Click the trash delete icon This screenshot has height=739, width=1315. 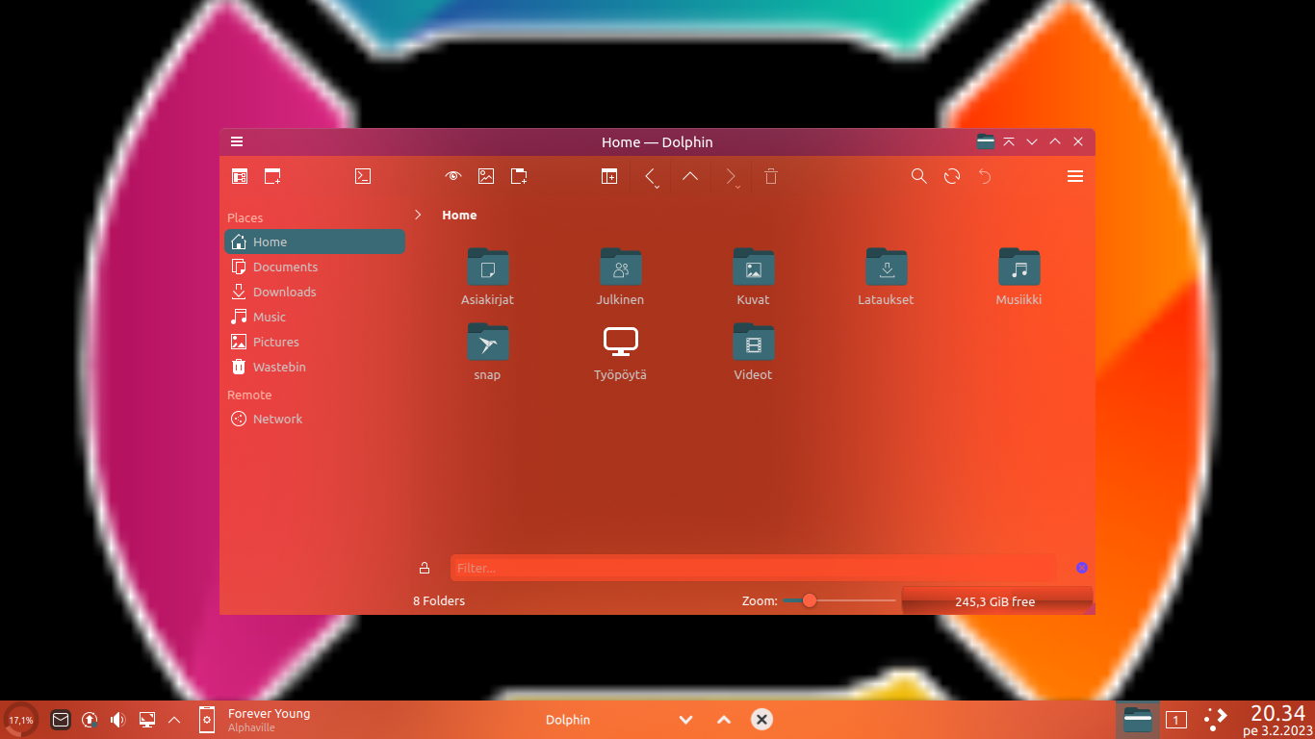tap(771, 176)
